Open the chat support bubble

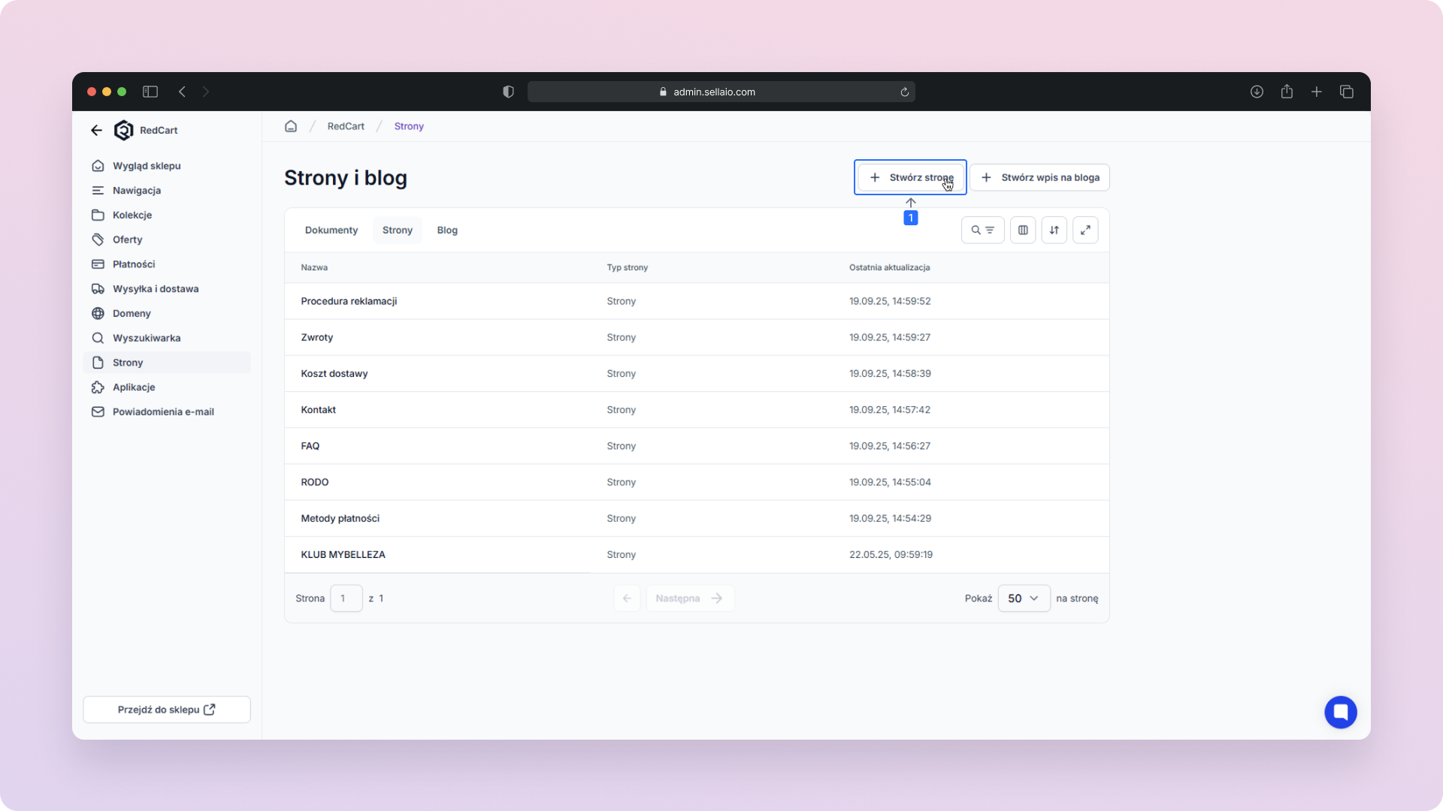[x=1340, y=712]
